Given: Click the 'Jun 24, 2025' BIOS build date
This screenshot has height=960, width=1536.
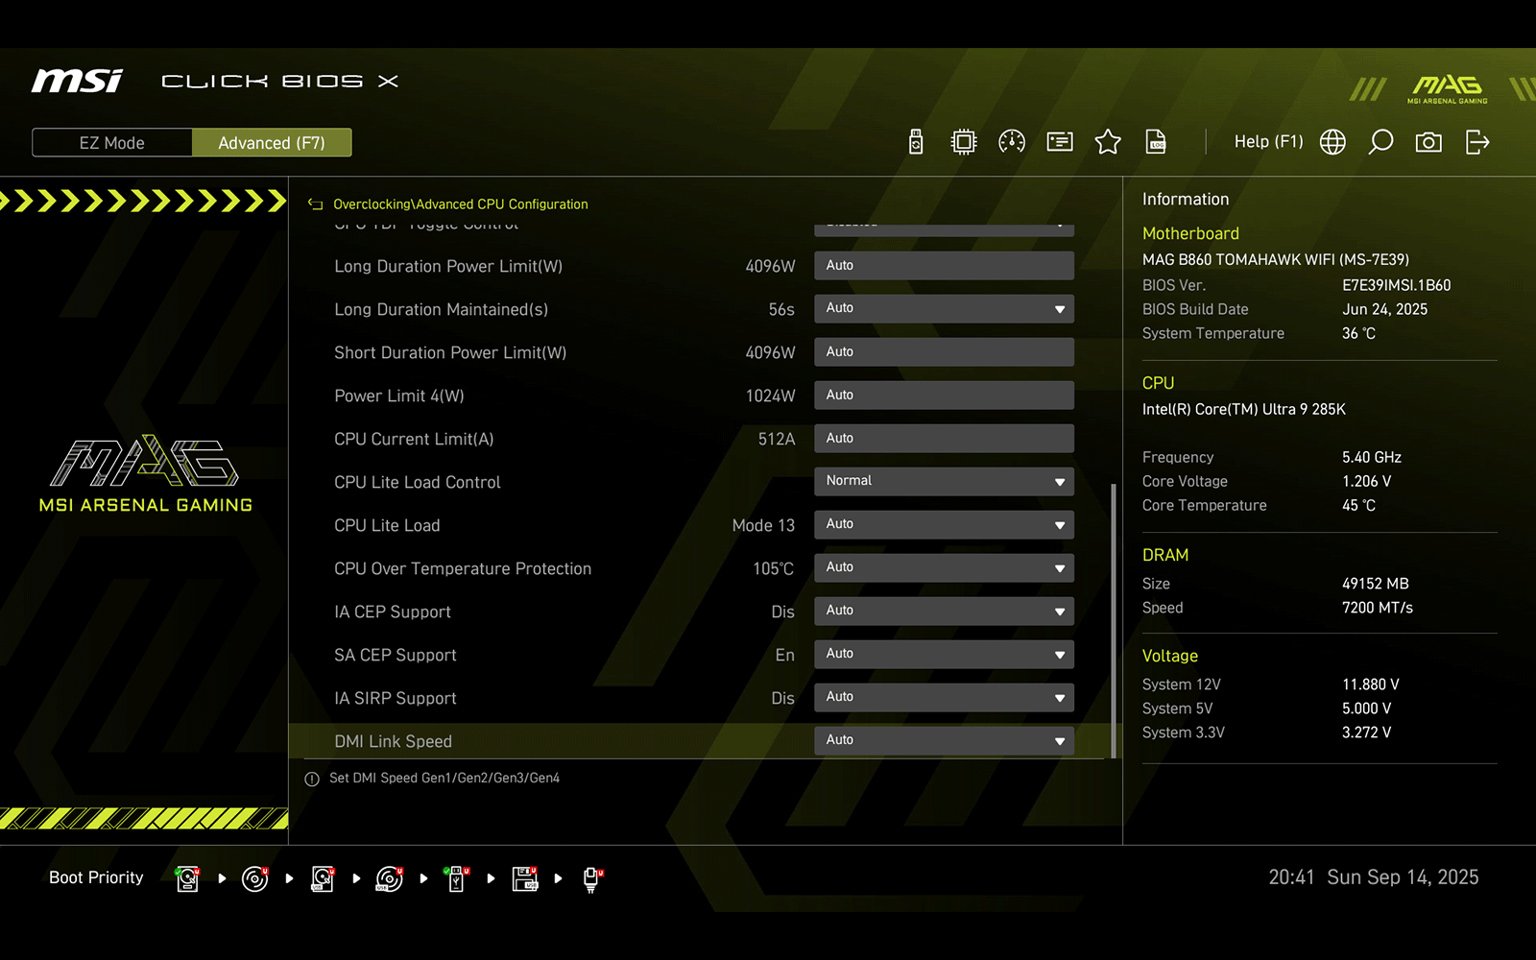Looking at the screenshot, I should pos(1384,309).
